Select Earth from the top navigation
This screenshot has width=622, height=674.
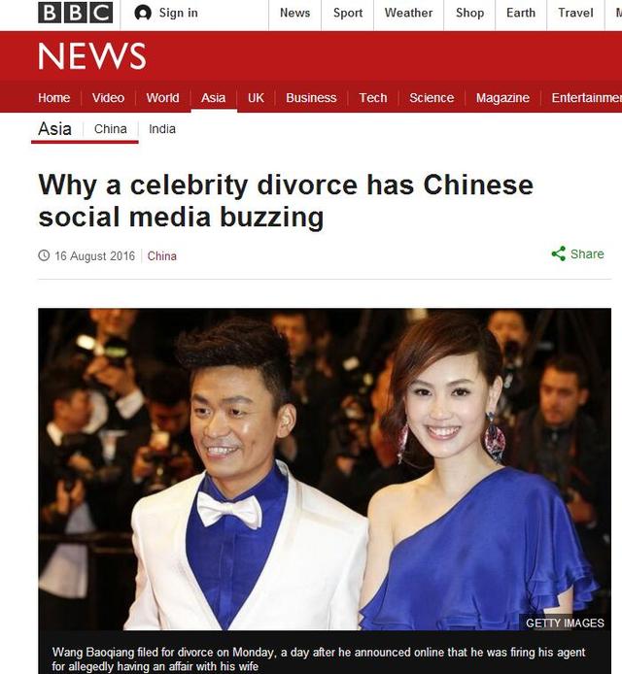point(521,13)
